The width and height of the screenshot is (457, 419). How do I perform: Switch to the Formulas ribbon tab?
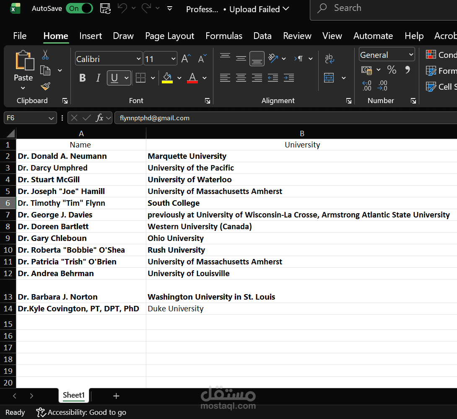click(x=224, y=36)
